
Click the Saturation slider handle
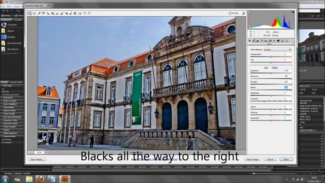pyautogui.click(x=271, y=120)
